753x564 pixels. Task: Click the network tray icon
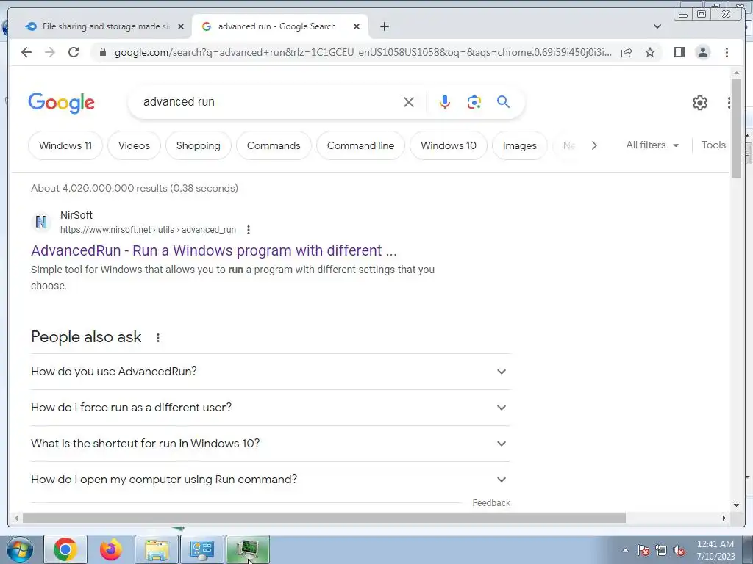tap(661, 551)
